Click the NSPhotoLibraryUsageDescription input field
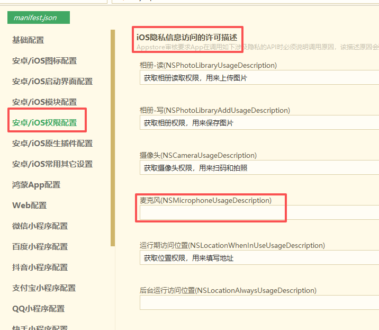The width and height of the screenshot is (379, 330). [259, 78]
